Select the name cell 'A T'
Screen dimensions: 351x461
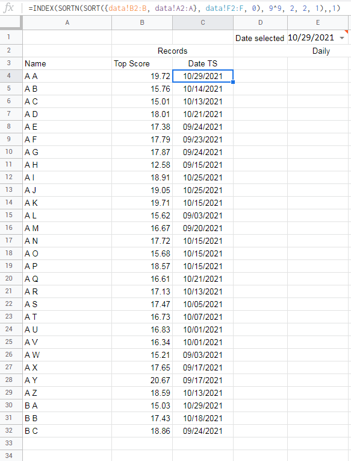[x=67, y=316]
